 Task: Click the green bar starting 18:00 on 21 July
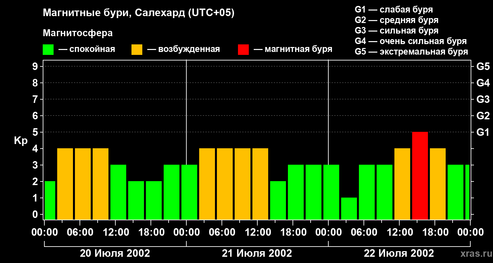tap(296, 192)
